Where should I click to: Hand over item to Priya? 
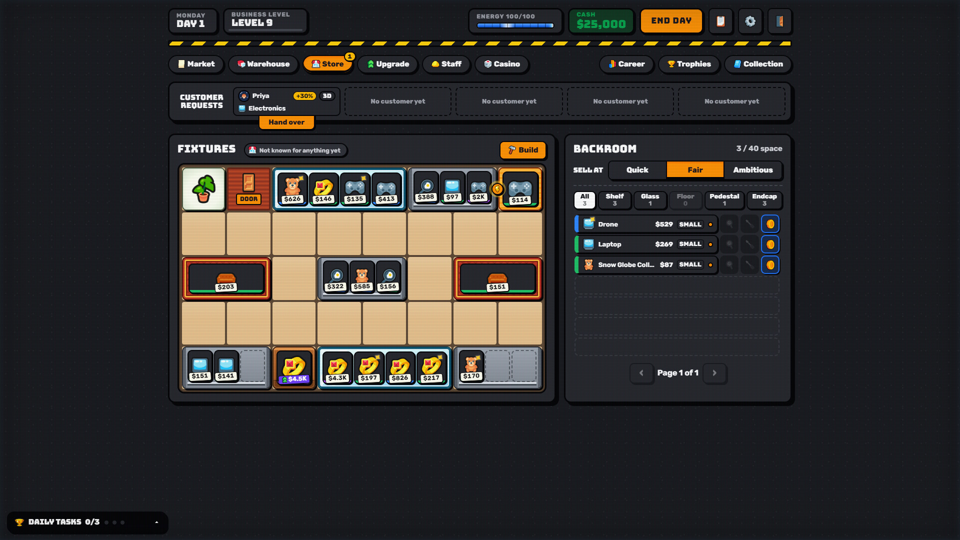(x=286, y=122)
